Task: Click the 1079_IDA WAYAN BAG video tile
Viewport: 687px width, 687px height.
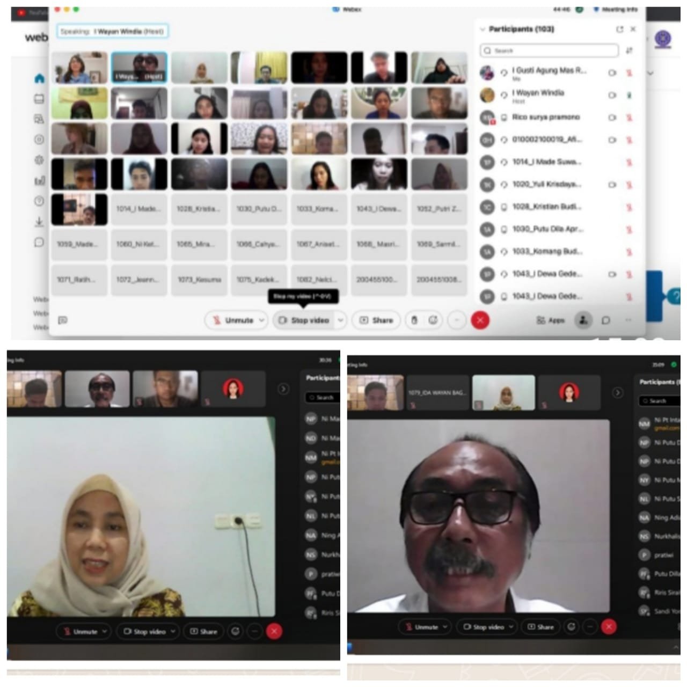Action: pos(437,393)
